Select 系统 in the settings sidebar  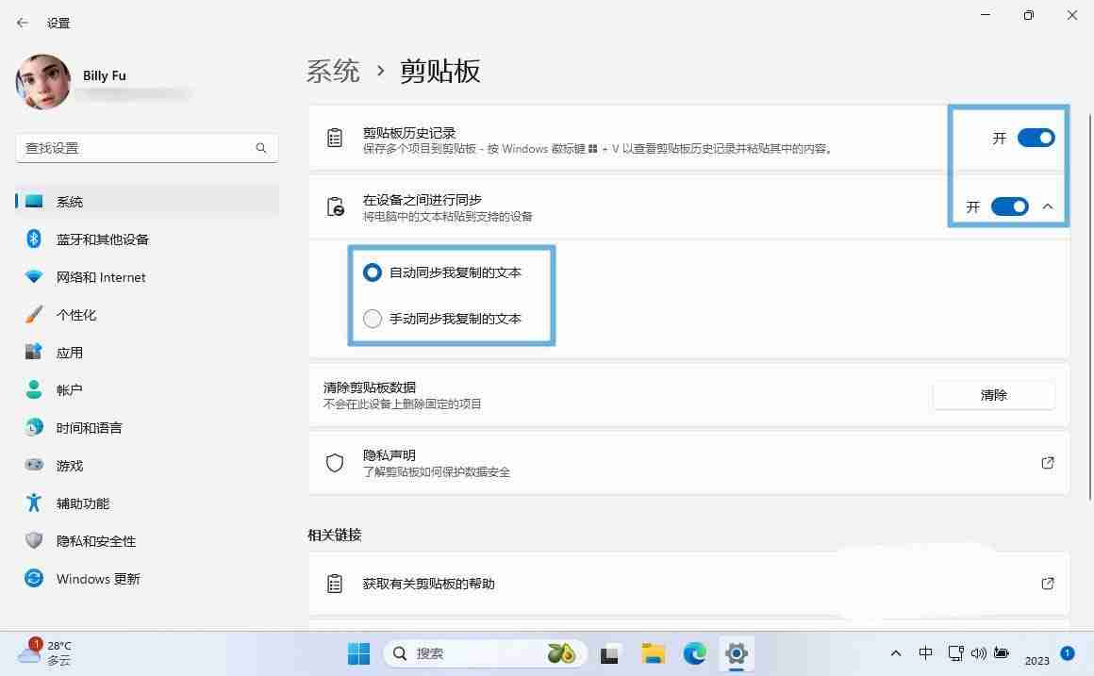point(71,201)
